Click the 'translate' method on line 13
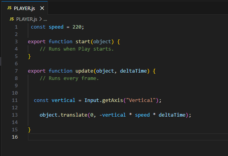Viewport: 228px width, 156px height. 74,115
